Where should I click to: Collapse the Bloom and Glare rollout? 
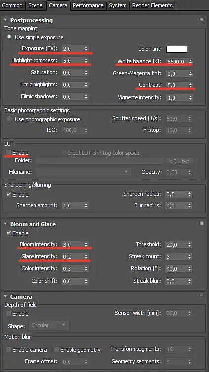click(x=6, y=224)
